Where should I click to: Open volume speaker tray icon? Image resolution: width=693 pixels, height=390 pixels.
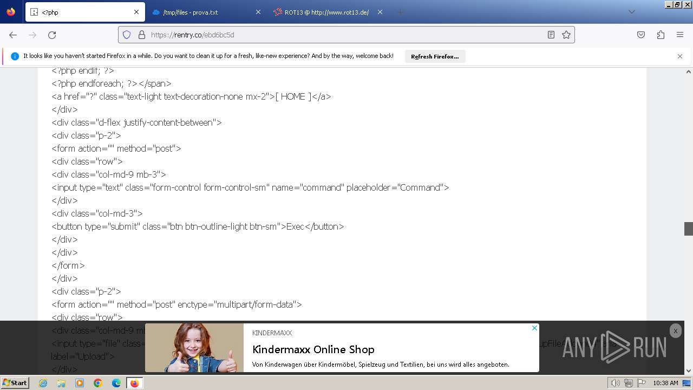pyautogui.click(x=615, y=383)
